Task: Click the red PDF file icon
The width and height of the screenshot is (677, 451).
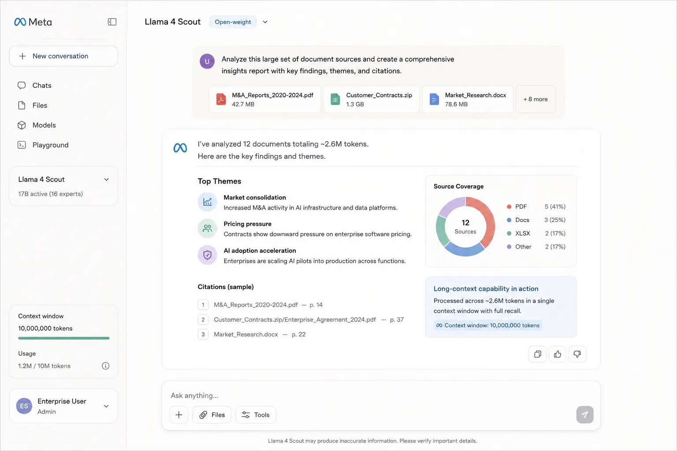Action: [221, 100]
